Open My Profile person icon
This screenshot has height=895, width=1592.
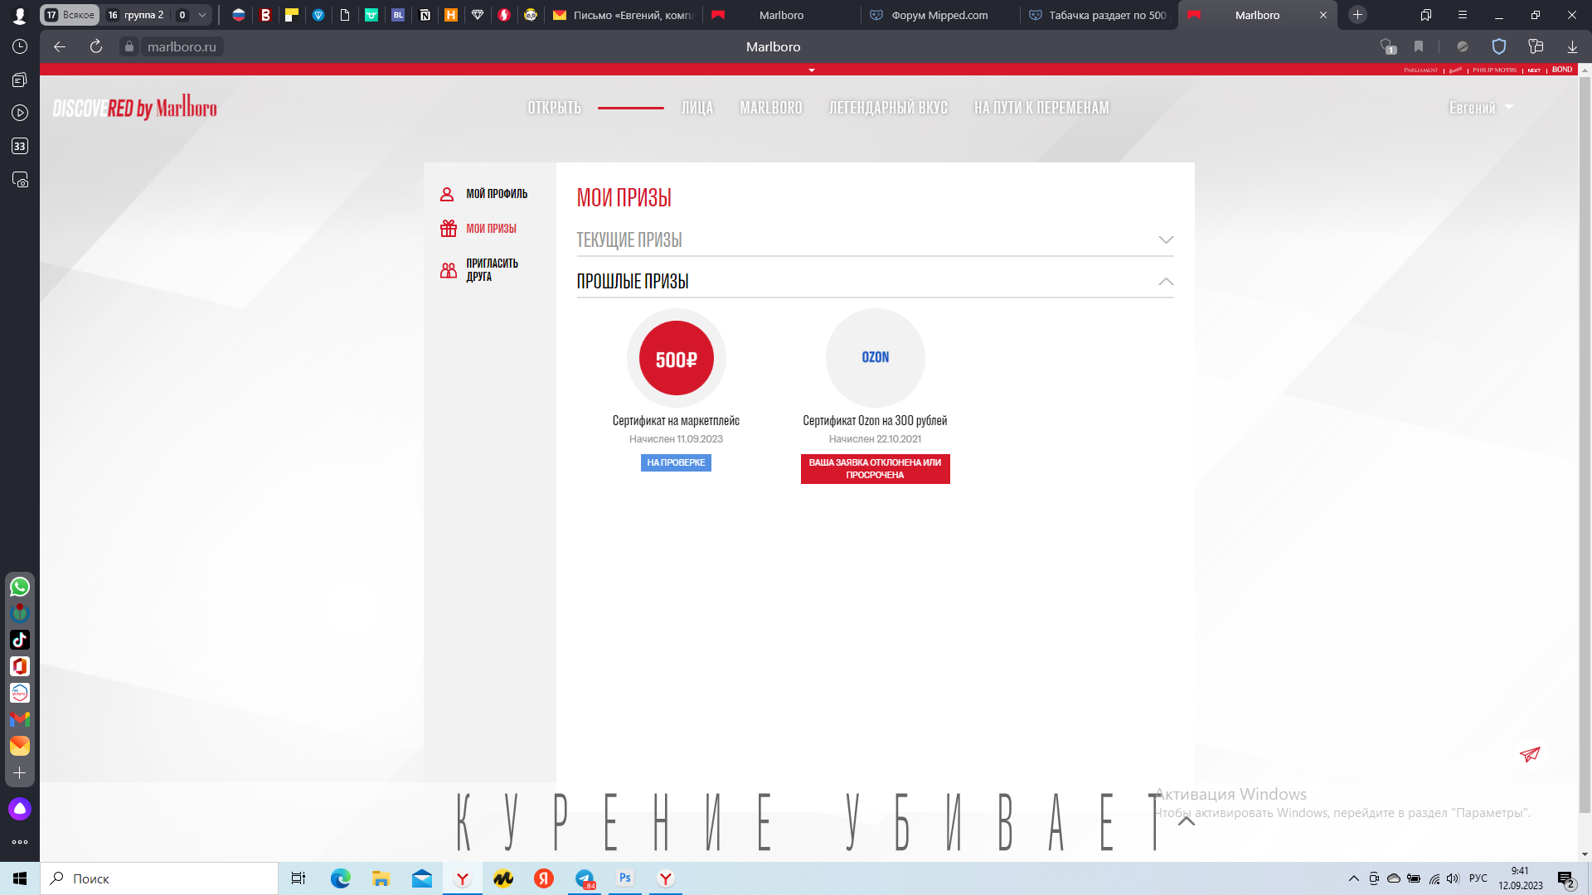[447, 194]
